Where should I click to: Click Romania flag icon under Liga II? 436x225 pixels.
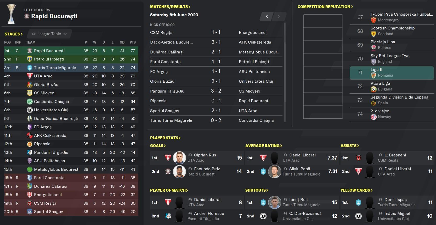point(373,75)
